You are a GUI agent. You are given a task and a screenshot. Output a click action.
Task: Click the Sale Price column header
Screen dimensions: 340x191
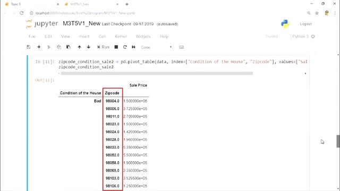tap(138, 85)
